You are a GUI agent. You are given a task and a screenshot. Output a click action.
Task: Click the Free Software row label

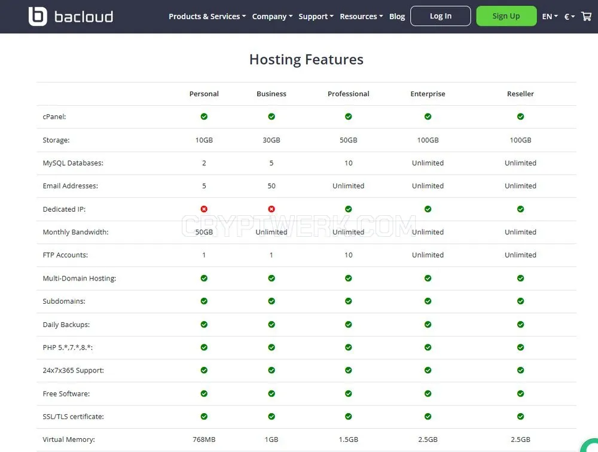[66, 393]
